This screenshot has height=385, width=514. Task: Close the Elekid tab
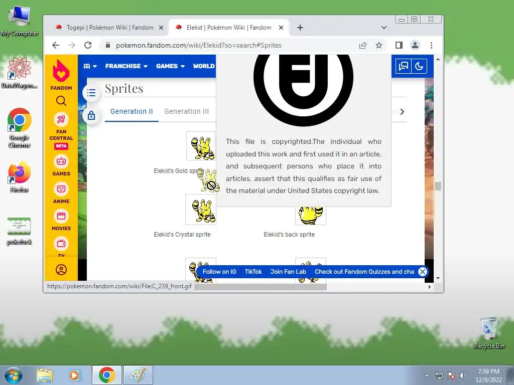click(281, 28)
